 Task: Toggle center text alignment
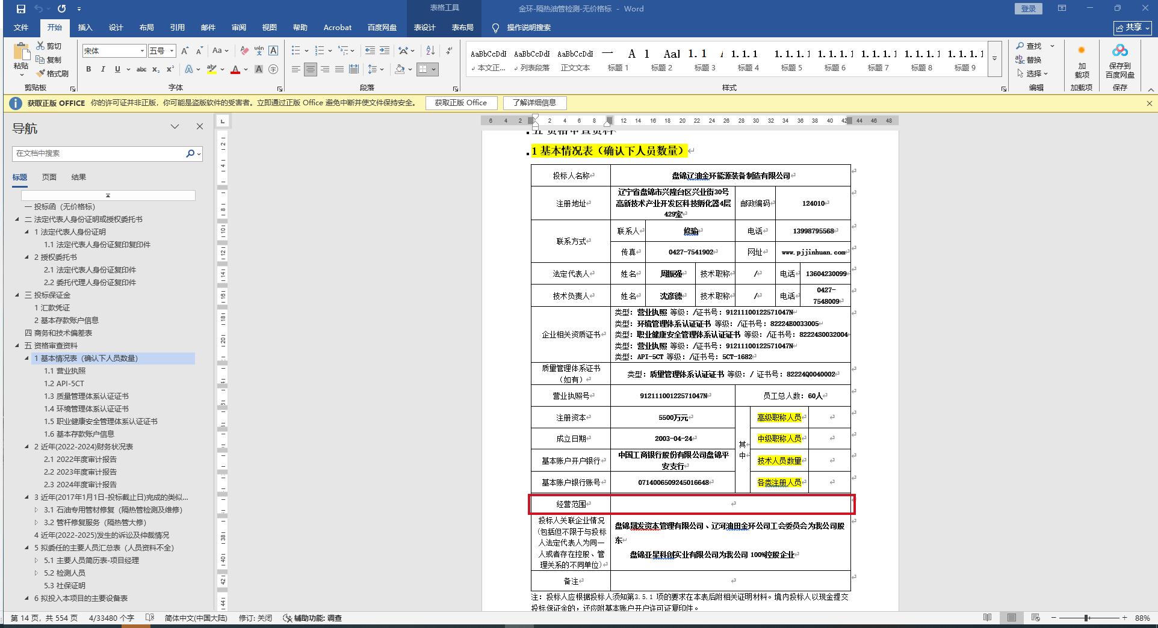click(x=310, y=69)
